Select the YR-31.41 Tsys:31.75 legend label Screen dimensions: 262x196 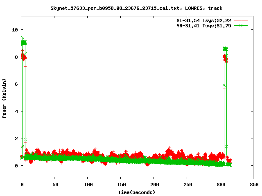point(204,26)
